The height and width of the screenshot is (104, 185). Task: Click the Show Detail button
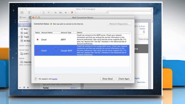pos(108,79)
